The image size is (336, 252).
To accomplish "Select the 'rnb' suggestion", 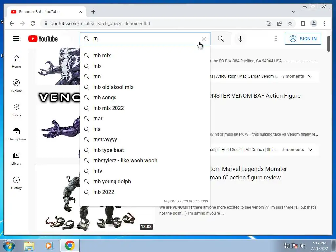I will tap(145, 66).
